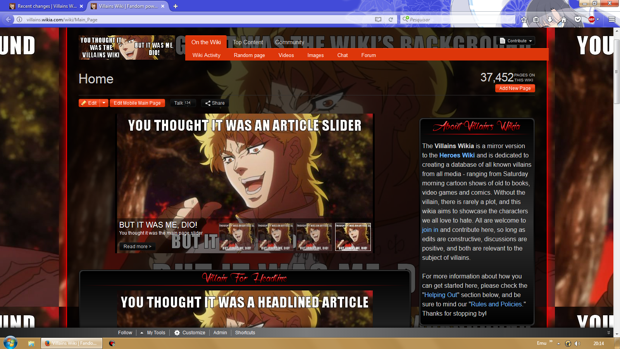Select the second slider thumbnail
The image size is (620, 349).
point(276,237)
